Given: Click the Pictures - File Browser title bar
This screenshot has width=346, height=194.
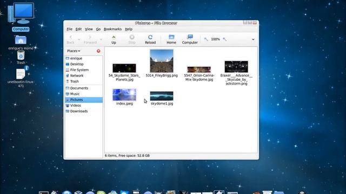Looking at the screenshot, I should pos(156,23).
